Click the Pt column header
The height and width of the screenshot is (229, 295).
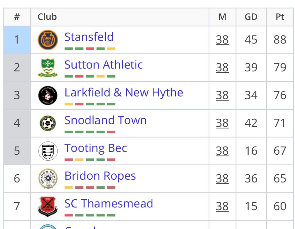(280, 17)
